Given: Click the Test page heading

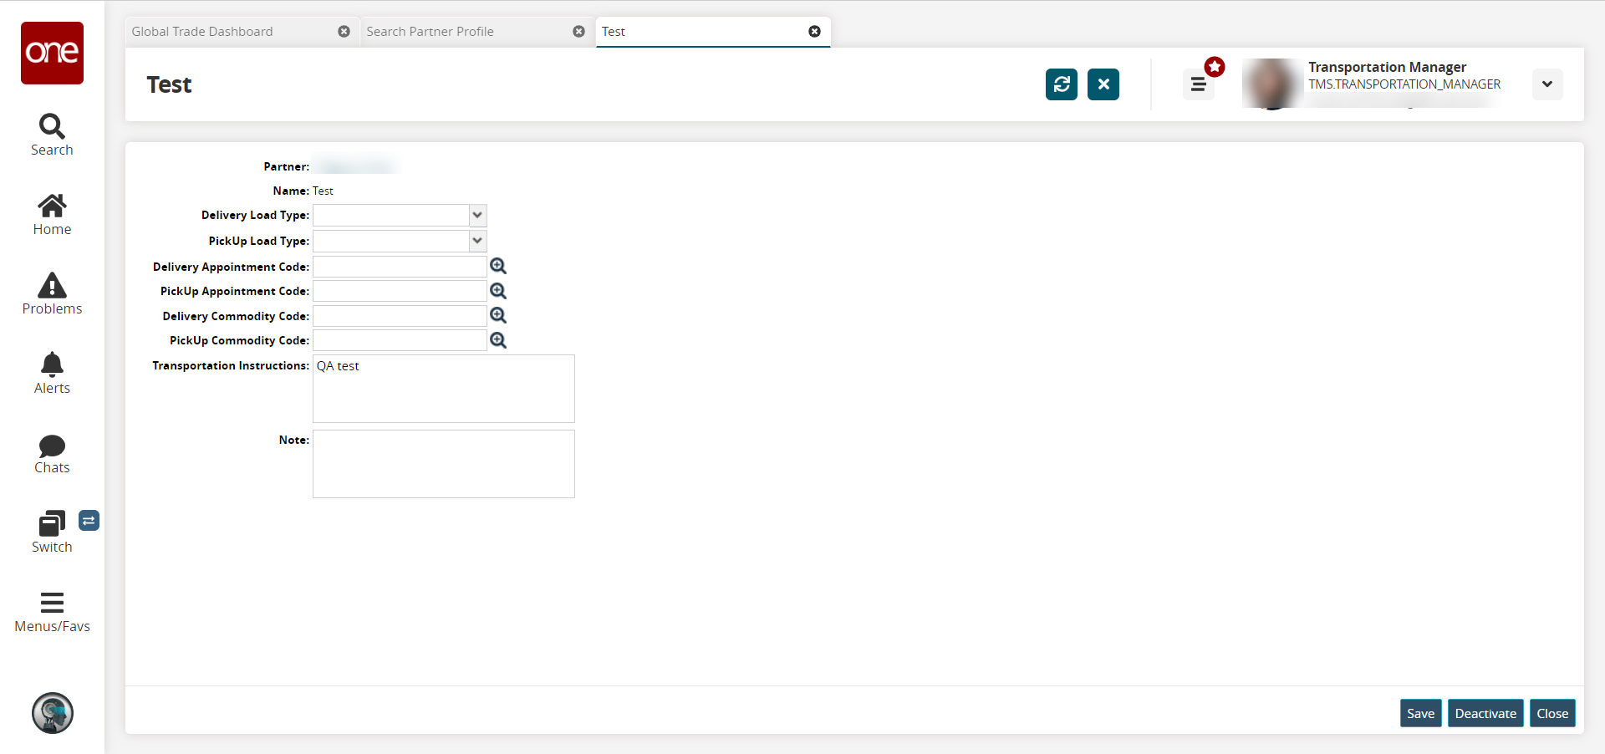Looking at the screenshot, I should coord(169,84).
